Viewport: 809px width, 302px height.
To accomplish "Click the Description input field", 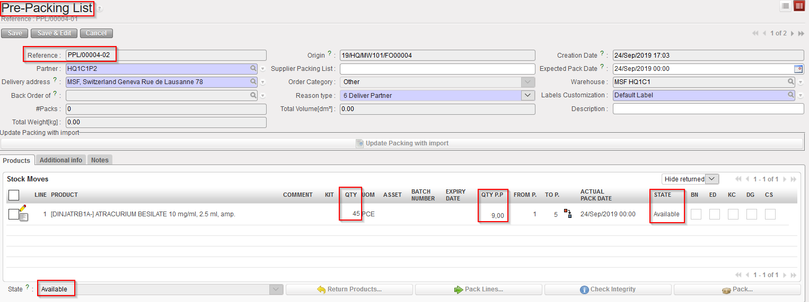I will point(708,108).
